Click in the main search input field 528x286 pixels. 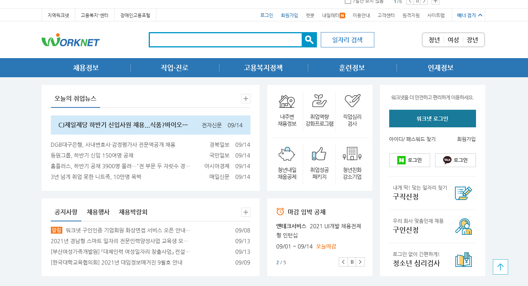click(x=226, y=40)
